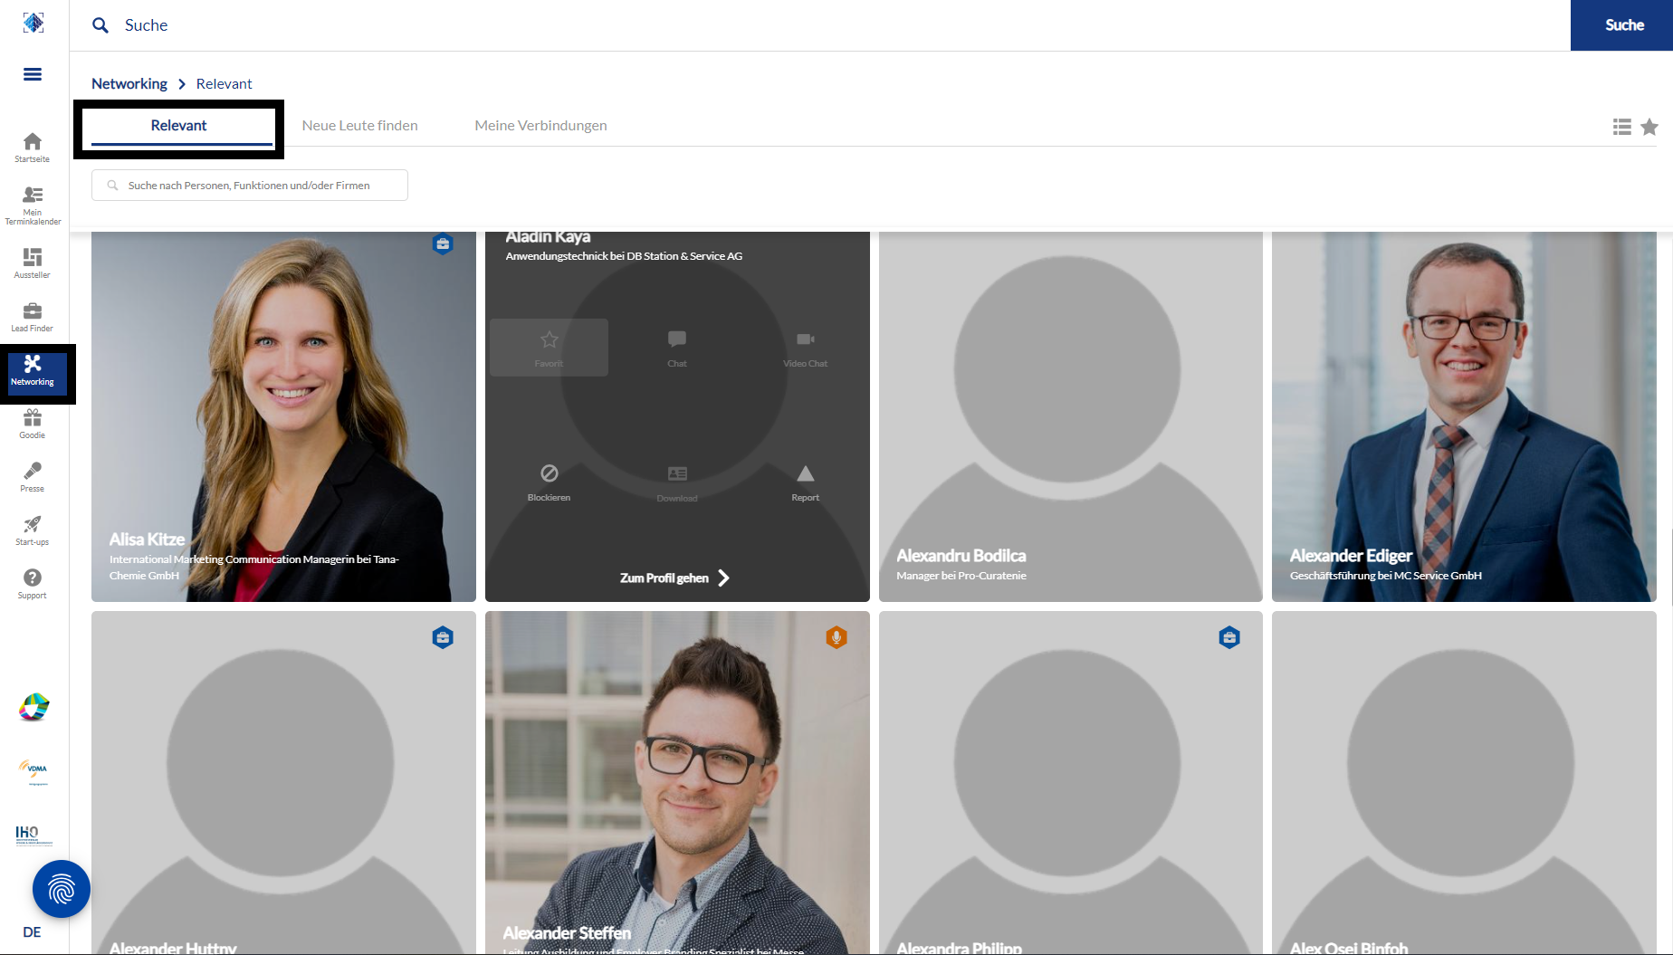Viewport: 1673px width, 955px height.
Task: Open Alexandra Philipp's profile card
Action: click(x=1070, y=783)
